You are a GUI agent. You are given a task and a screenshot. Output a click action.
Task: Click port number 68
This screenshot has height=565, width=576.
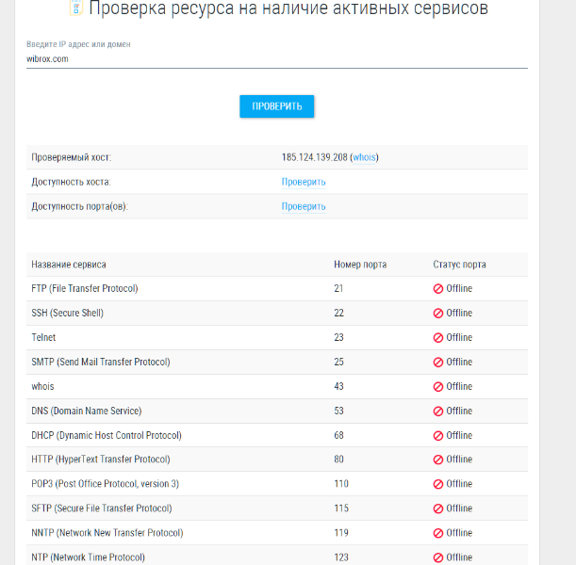pyautogui.click(x=338, y=435)
